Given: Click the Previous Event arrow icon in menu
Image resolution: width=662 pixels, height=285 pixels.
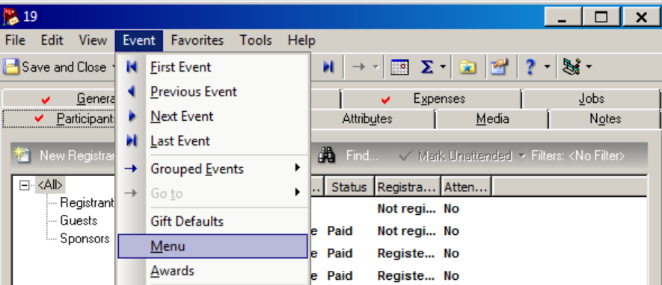Looking at the screenshot, I should [x=132, y=91].
